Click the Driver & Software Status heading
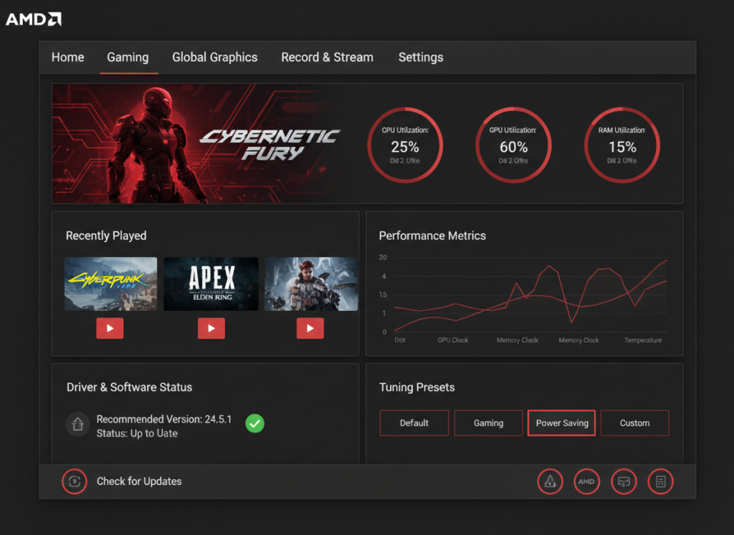This screenshot has width=734, height=535. pos(129,387)
